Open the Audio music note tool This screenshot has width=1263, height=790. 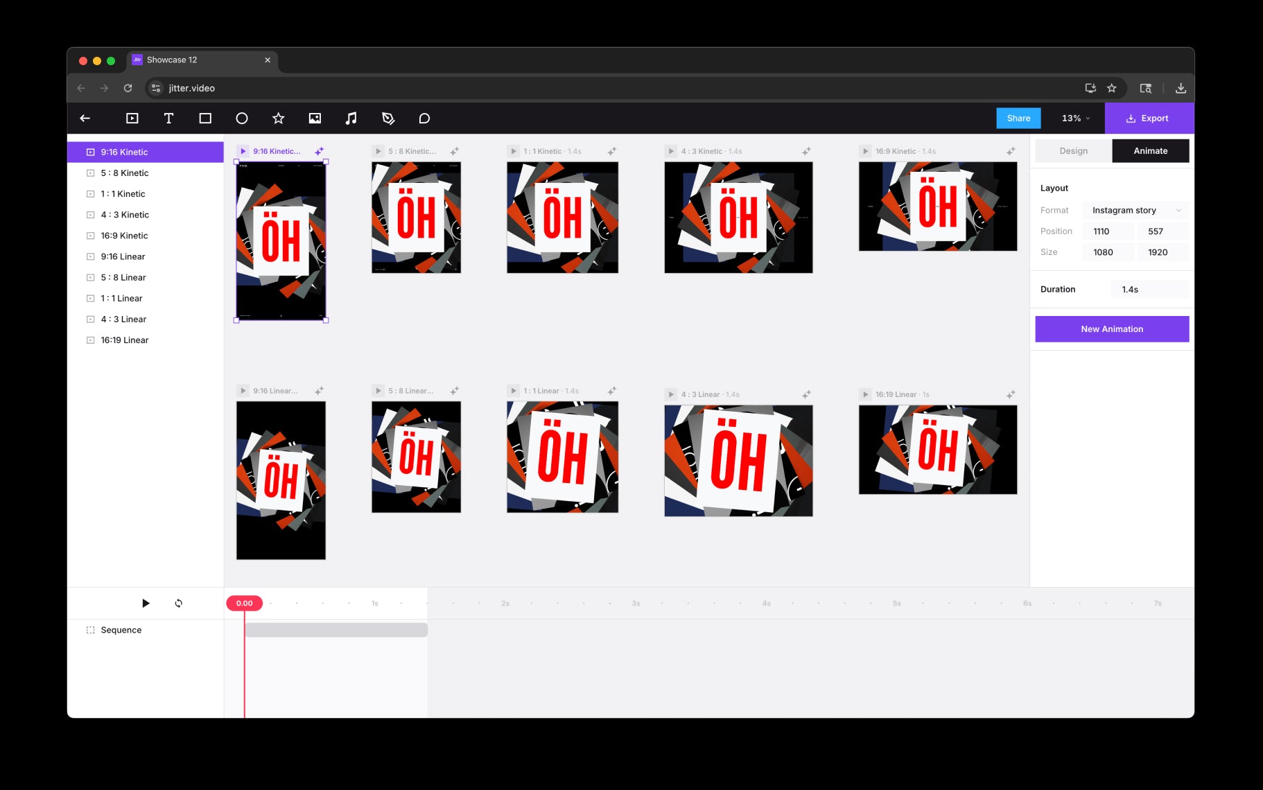(x=351, y=119)
